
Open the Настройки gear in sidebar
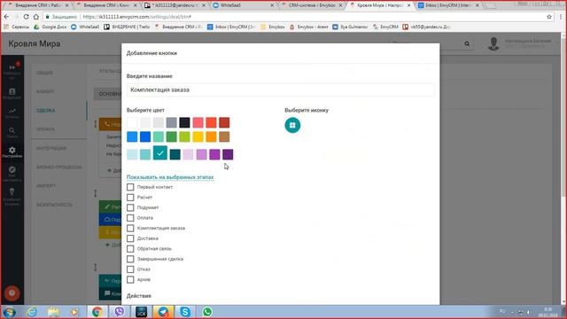12,152
